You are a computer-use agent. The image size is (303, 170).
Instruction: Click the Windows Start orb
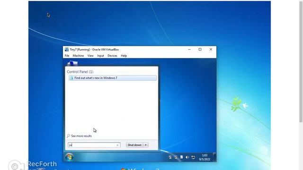[70, 157]
